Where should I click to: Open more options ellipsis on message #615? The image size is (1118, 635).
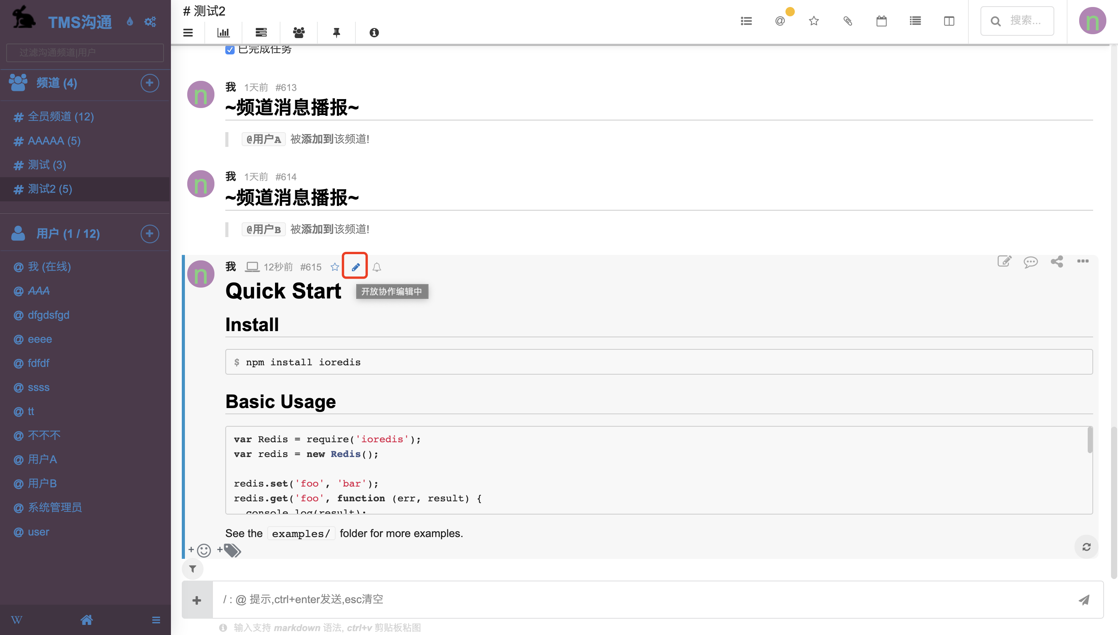coord(1083,261)
